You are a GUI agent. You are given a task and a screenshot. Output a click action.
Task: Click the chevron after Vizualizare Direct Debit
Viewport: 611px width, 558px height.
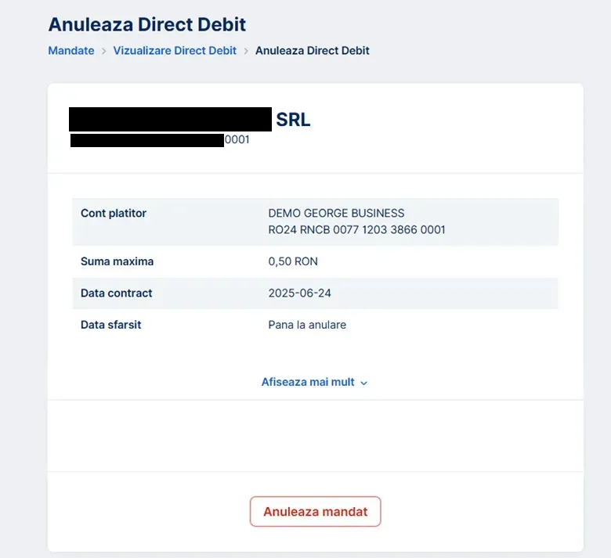(246, 51)
